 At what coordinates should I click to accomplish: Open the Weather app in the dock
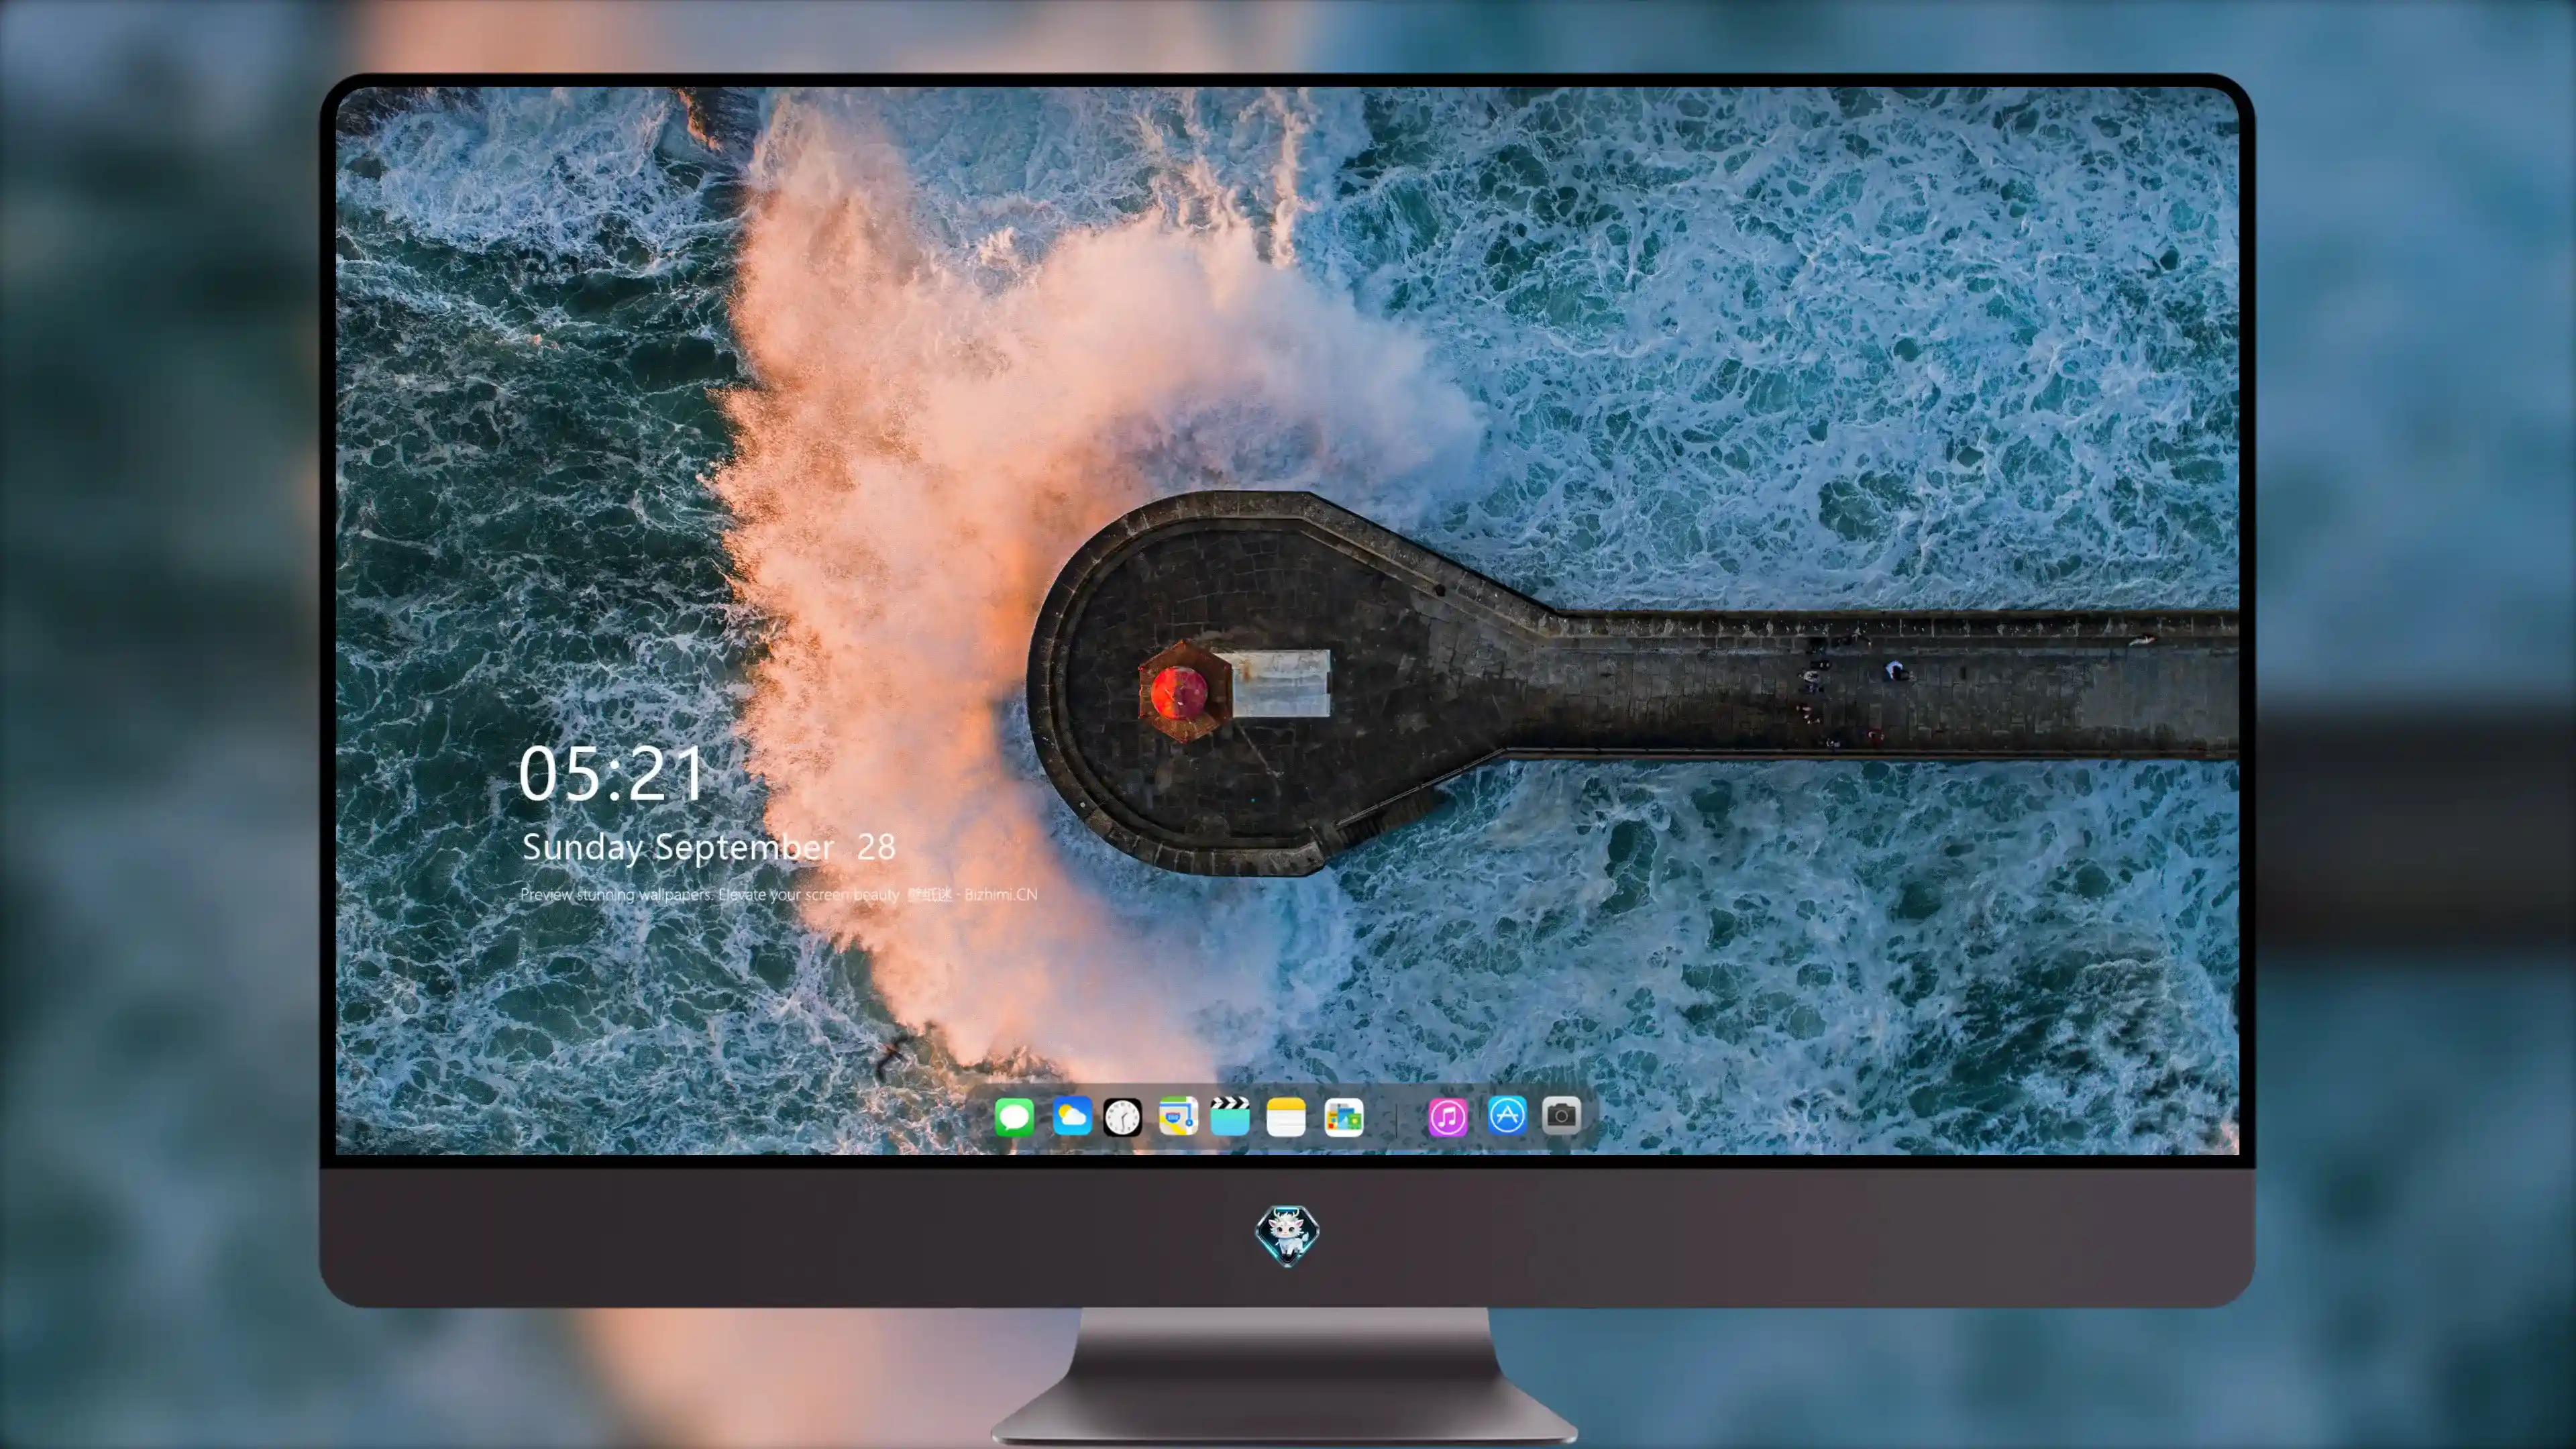click(1072, 1116)
